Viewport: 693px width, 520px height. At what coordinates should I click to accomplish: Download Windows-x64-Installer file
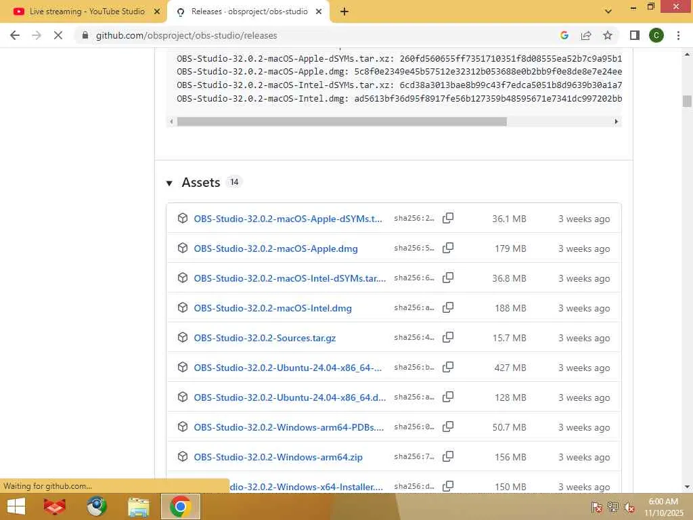[x=306, y=487]
